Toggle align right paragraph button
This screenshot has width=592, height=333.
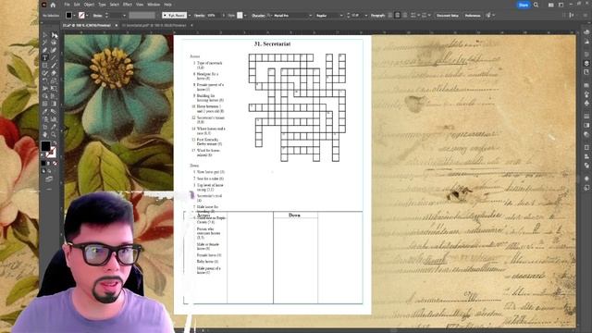pos(405,16)
